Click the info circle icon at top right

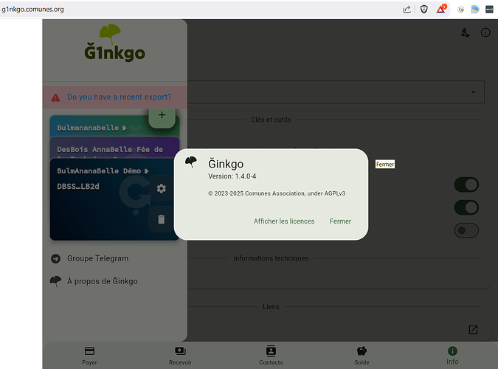point(485,33)
